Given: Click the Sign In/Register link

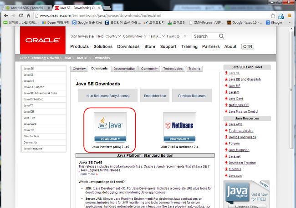Looking at the screenshot, I should tap(82, 36).
